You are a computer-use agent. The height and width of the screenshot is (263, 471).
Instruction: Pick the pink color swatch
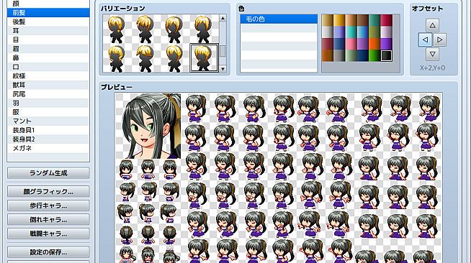click(351, 44)
